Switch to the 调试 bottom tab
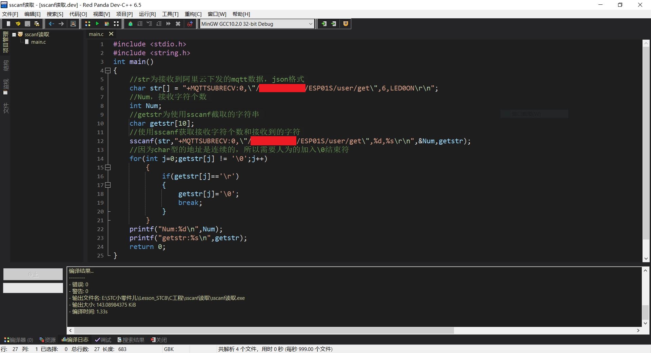Screen dimensions: 651x353 click(103, 340)
